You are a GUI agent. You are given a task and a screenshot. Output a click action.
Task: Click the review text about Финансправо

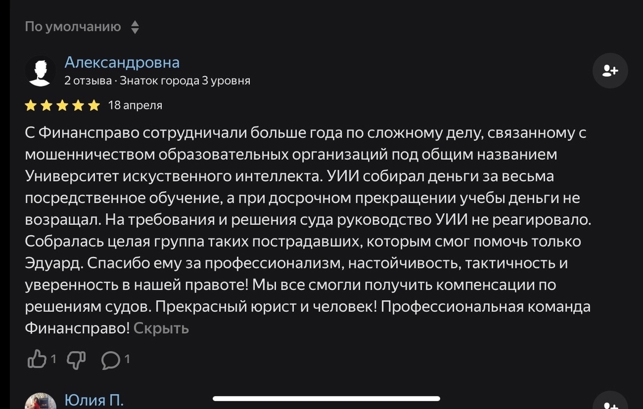307,230
